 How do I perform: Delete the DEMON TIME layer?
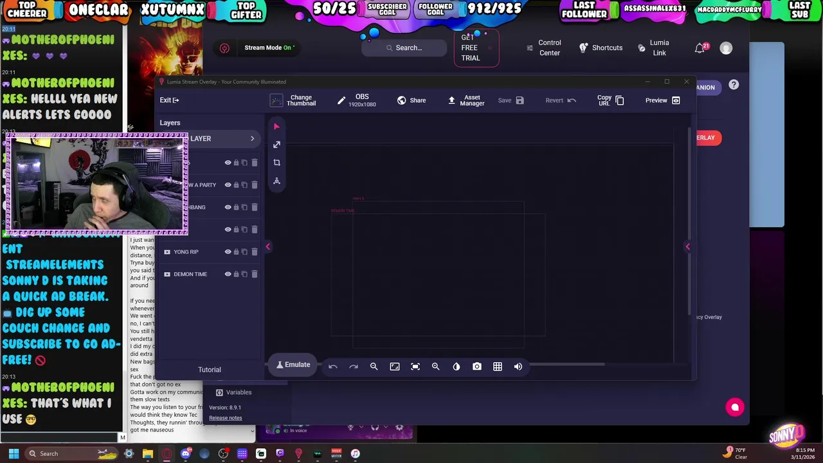254,274
